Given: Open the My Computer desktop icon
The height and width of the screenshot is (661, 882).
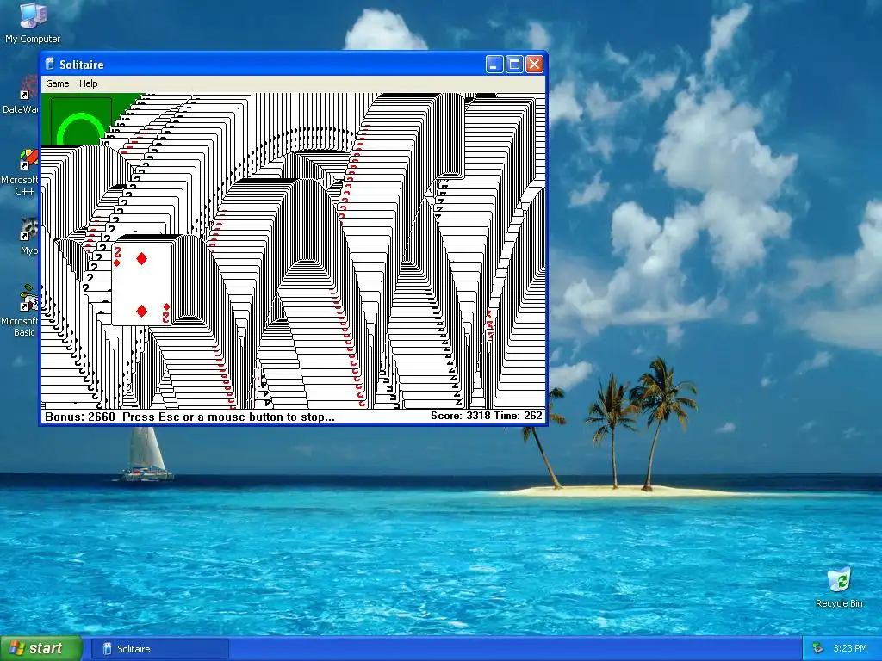Looking at the screenshot, I should [x=33, y=23].
